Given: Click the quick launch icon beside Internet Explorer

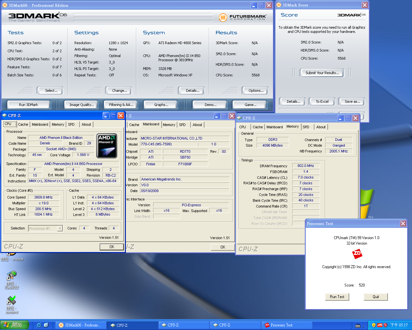Looking at the screenshot, I should pos(46,325).
